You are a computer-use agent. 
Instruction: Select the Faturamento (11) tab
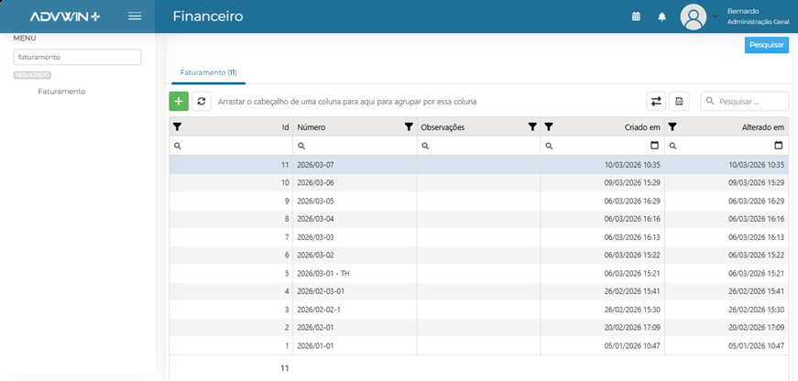(x=209, y=72)
